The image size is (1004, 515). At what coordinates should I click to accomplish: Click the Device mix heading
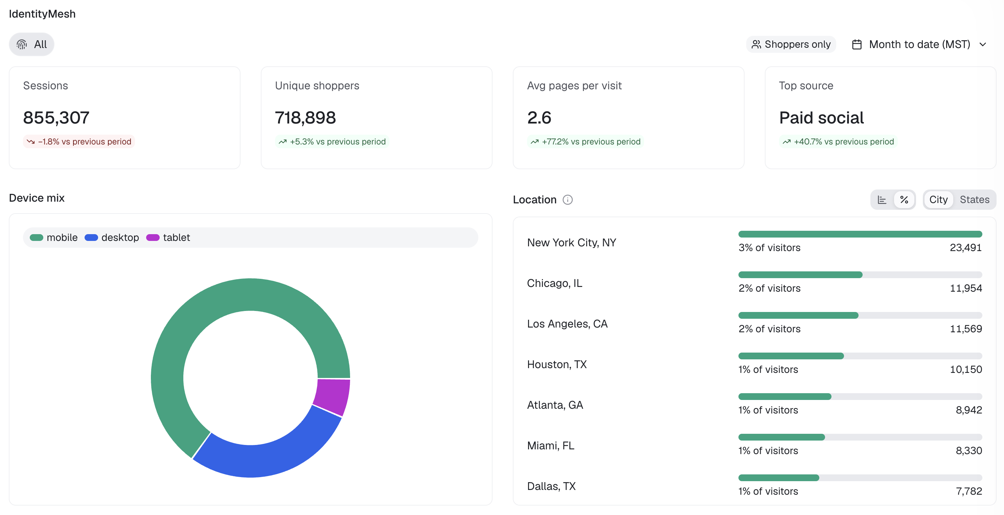click(37, 198)
